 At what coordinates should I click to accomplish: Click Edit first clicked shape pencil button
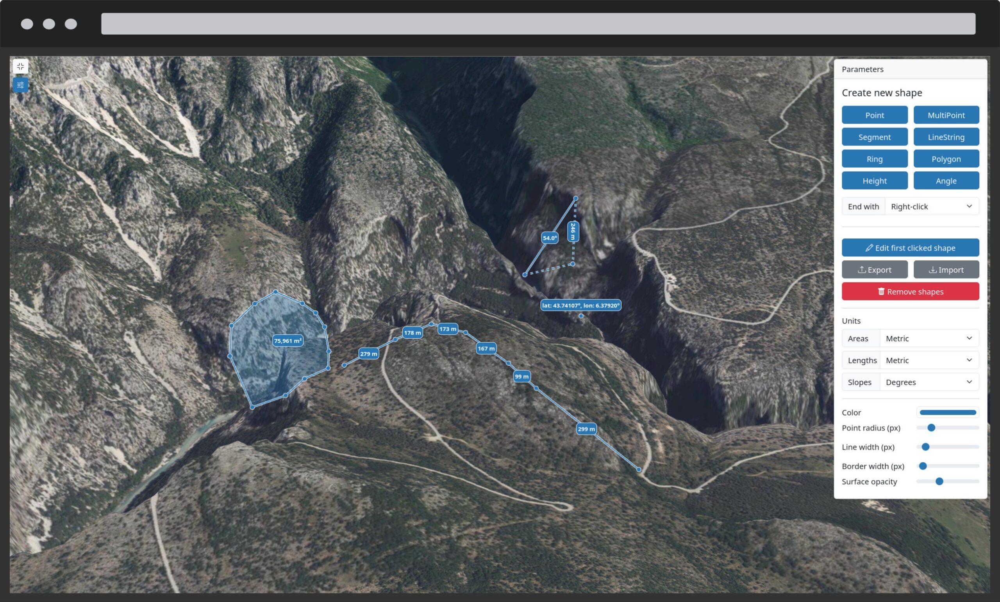tap(910, 248)
